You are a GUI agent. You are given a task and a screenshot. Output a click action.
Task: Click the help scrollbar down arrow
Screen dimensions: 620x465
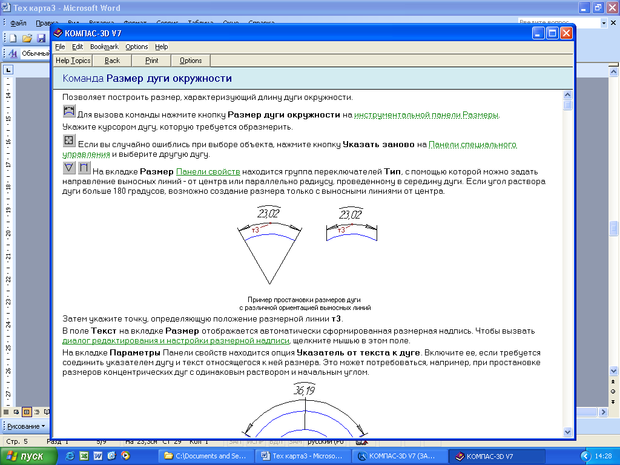pos(567,432)
